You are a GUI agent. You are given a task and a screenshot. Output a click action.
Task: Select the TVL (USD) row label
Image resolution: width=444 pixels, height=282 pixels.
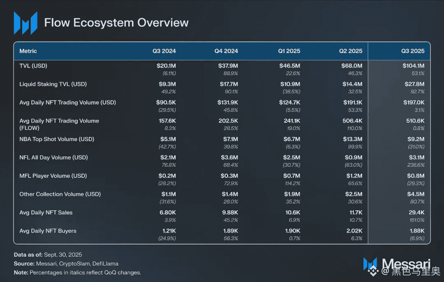pos(36,66)
